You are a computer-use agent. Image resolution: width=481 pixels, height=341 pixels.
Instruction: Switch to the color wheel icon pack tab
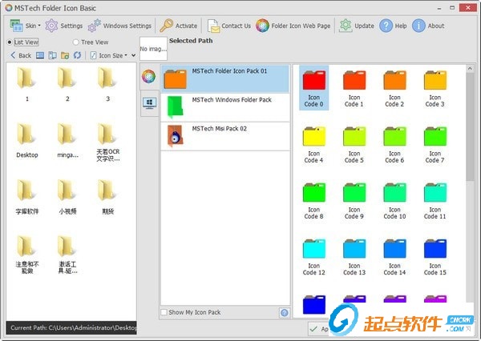click(x=149, y=76)
